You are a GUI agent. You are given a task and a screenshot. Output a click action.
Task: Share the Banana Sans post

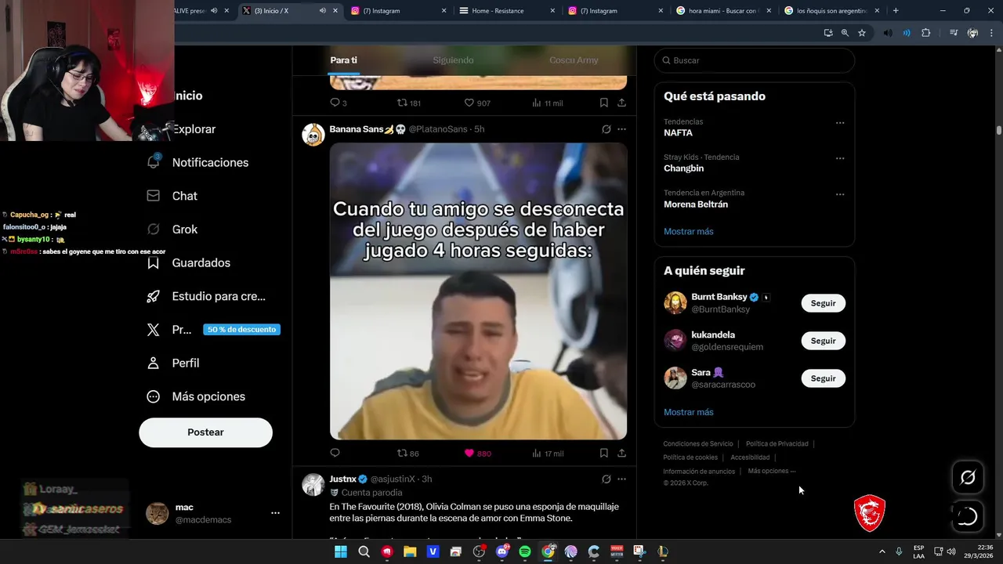point(621,453)
